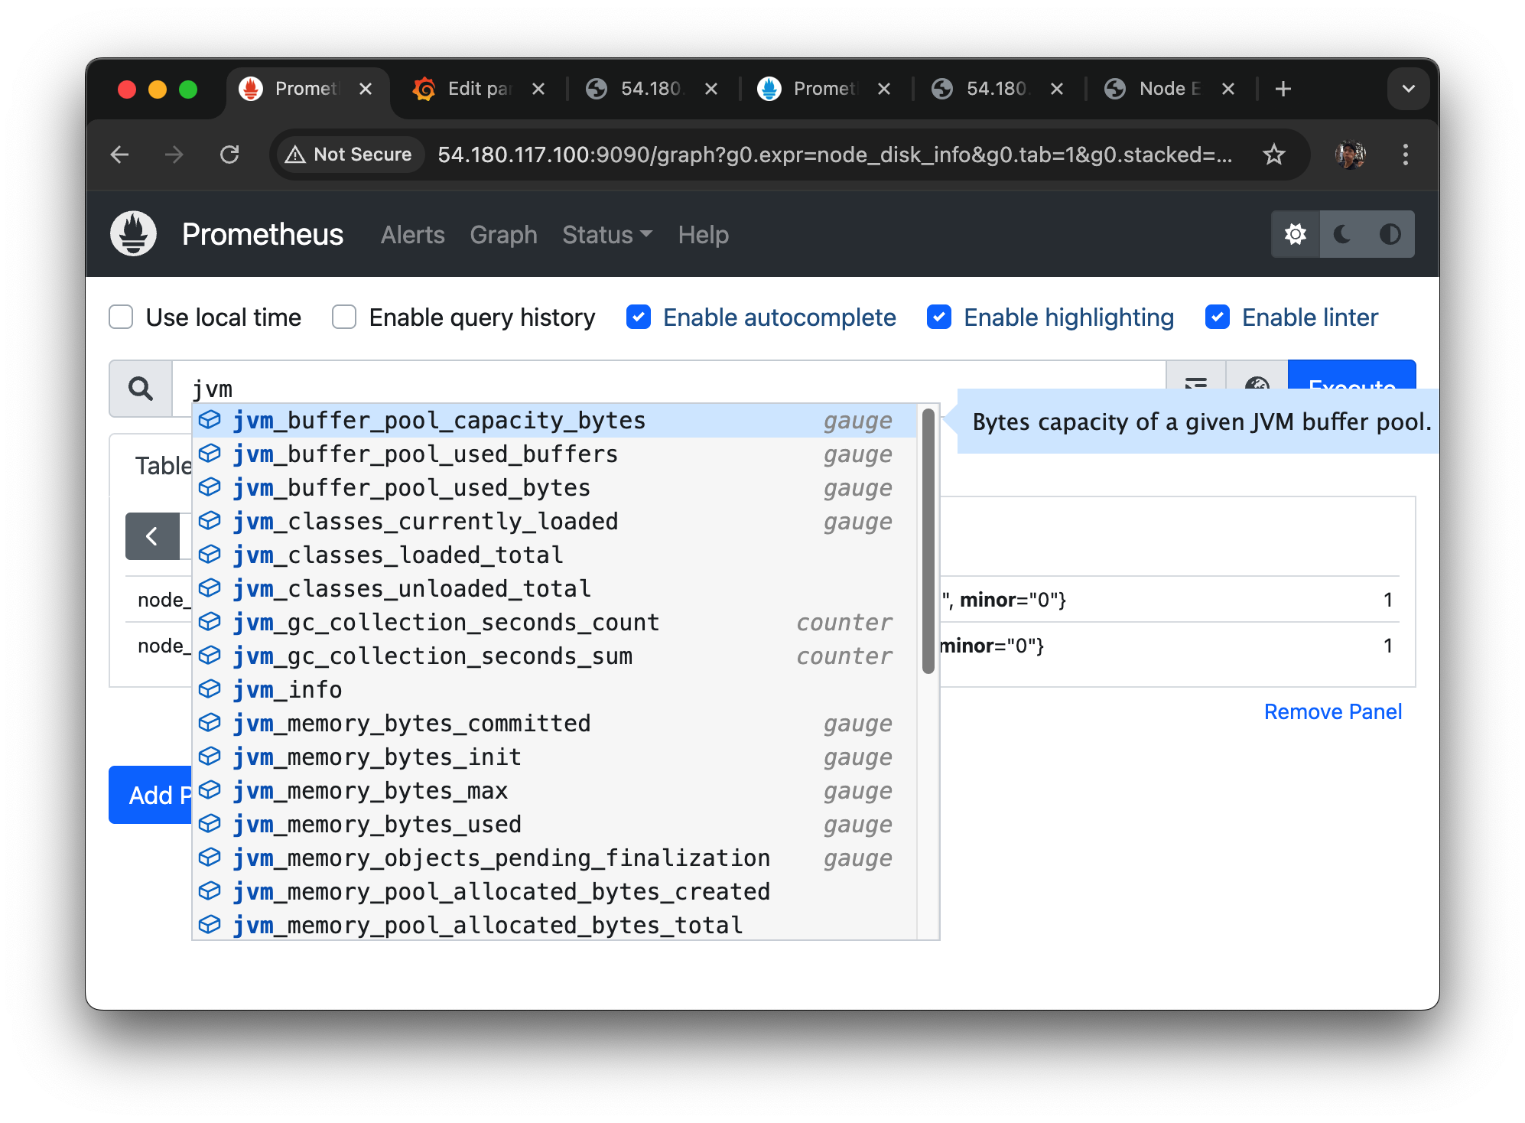Open the Alerts nav item

click(x=412, y=235)
